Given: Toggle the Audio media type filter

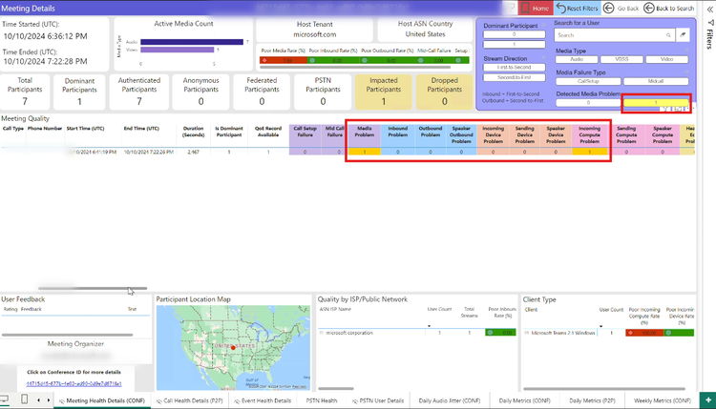Looking at the screenshot, I should tap(577, 58).
